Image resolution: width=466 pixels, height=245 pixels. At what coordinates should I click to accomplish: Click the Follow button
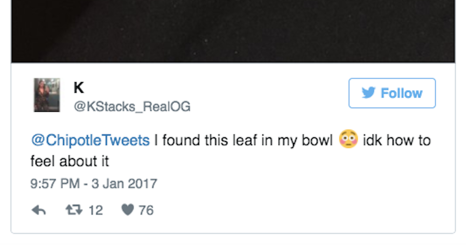[x=392, y=93]
